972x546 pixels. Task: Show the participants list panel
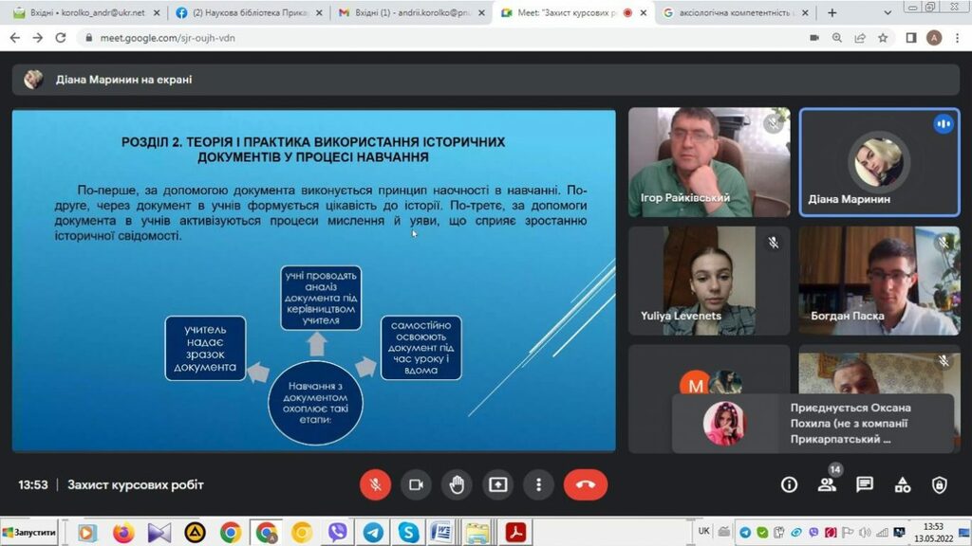pos(827,484)
